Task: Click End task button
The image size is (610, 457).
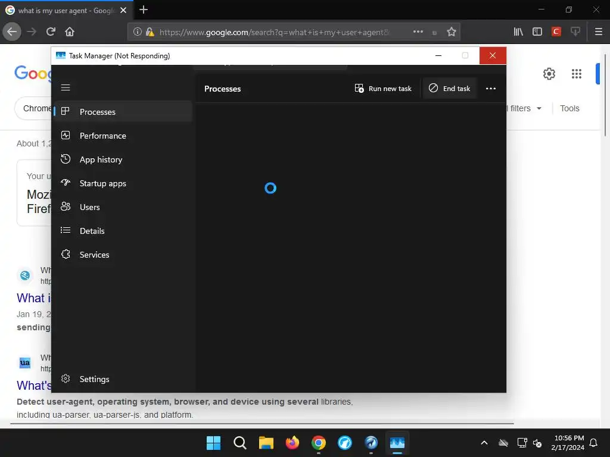Action: [x=450, y=89]
